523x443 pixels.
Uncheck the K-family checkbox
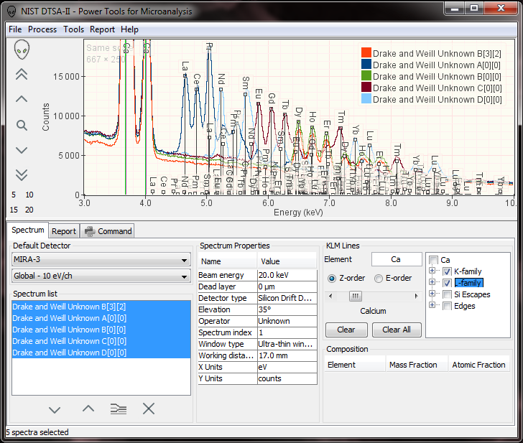coord(448,271)
